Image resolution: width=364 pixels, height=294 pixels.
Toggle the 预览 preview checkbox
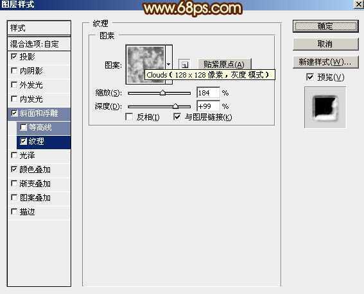310,77
